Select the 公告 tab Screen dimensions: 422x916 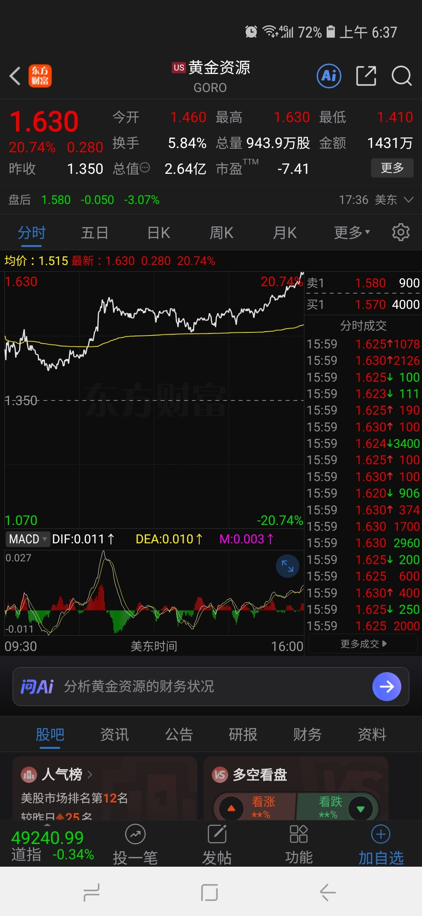[x=179, y=735]
